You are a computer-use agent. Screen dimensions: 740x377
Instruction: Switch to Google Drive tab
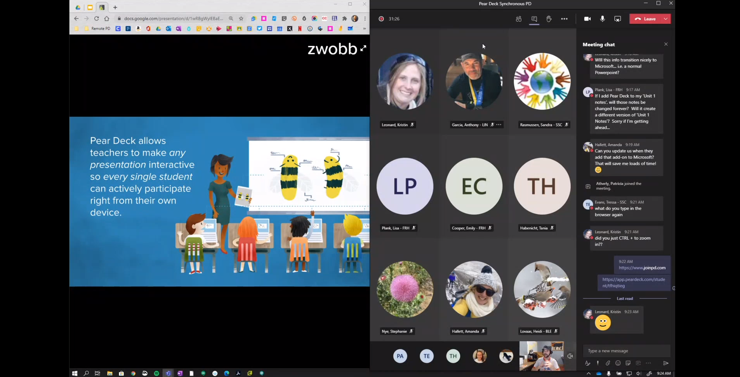[78, 7]
